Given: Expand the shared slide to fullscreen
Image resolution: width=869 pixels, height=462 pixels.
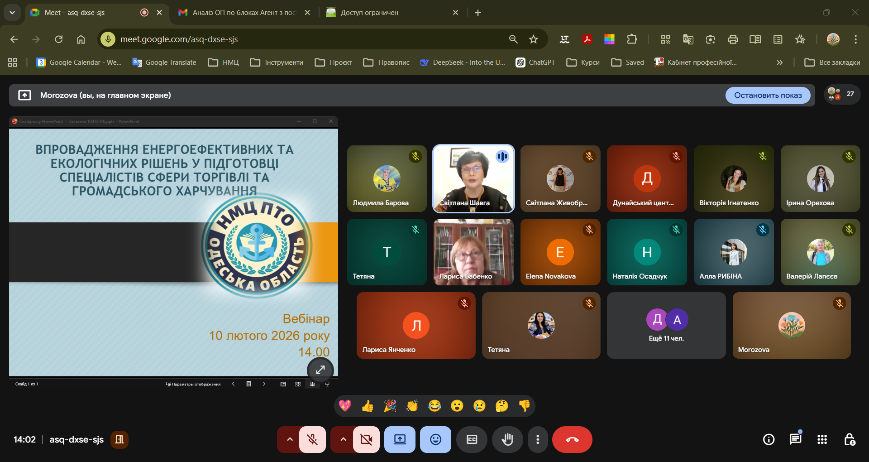Looking at the screenshot, I should 320,370.
